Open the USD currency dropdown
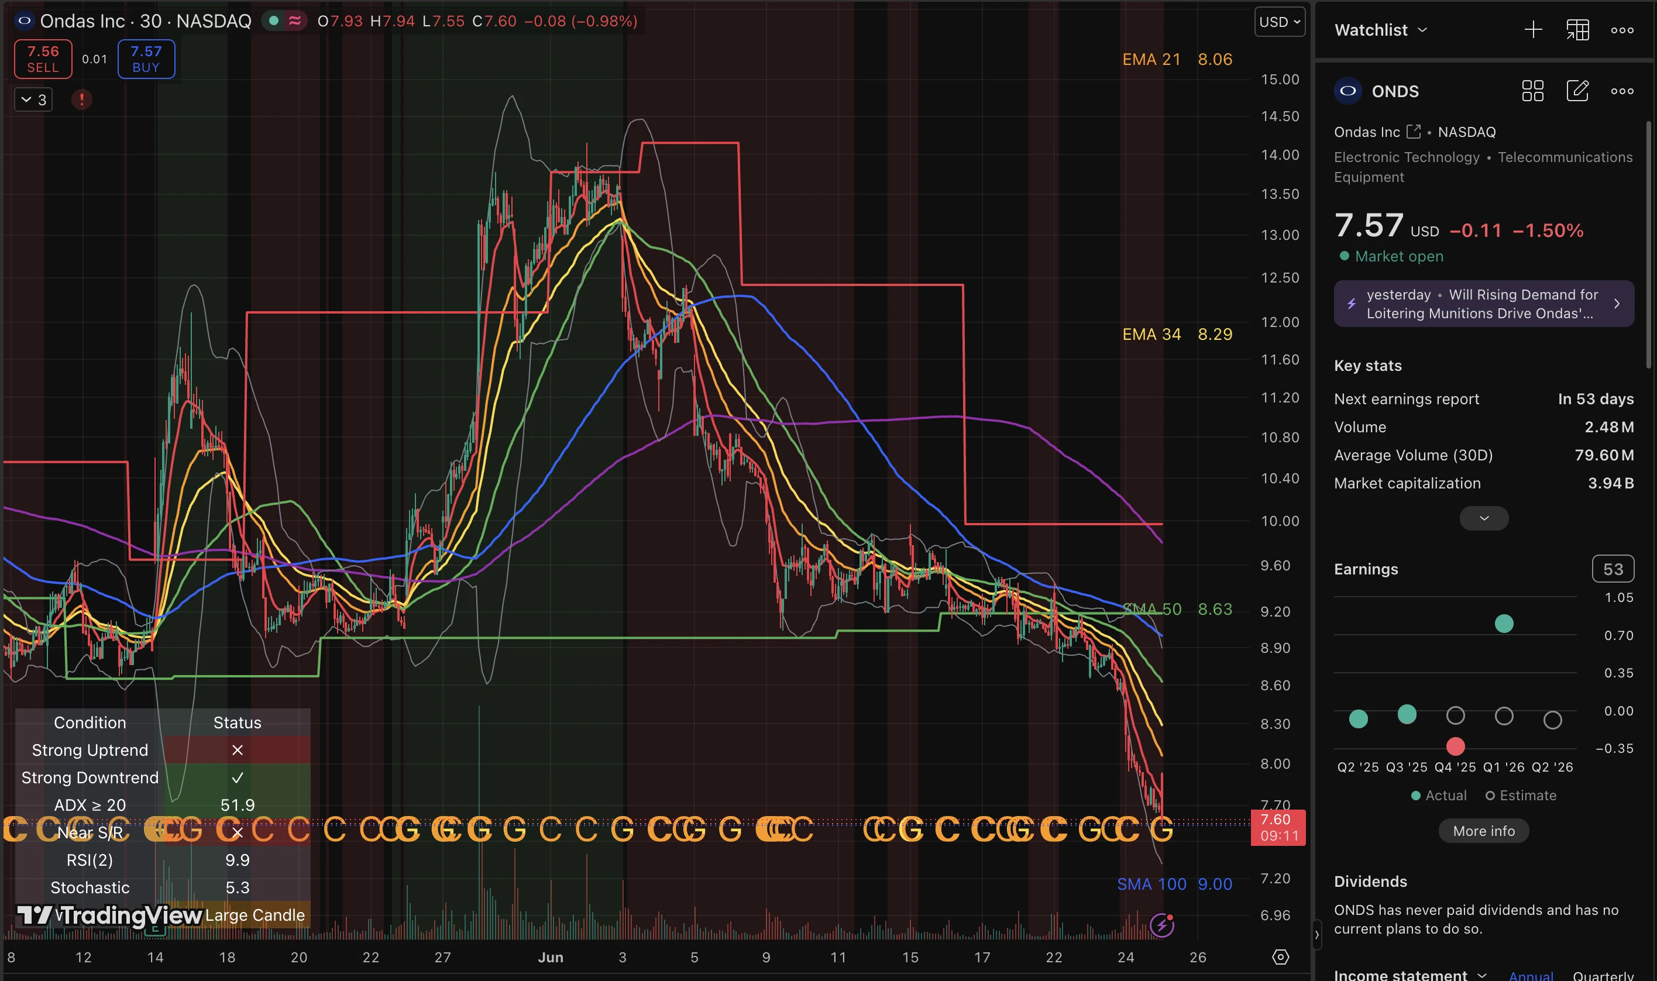1657x981 pixels. pos(1280,22)
